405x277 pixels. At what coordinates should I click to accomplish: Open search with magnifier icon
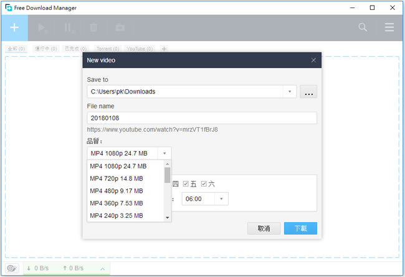click(x=363, y=27)
